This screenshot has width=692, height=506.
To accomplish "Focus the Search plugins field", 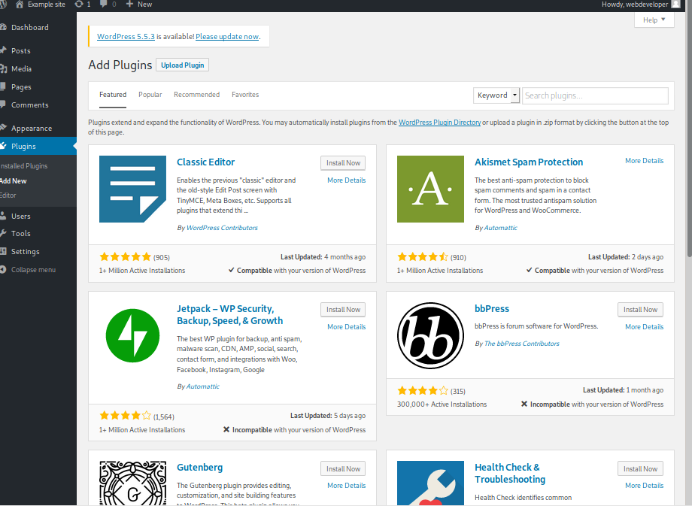I will (x=595, y=95).
